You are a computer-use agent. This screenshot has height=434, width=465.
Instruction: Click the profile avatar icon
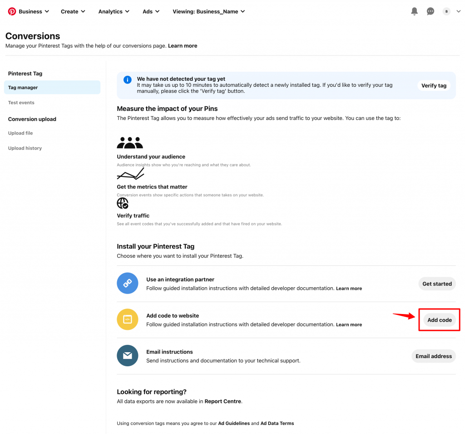(x=446, y=11)
